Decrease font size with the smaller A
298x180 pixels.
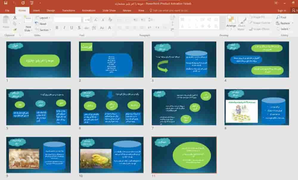(x=103, y=20)
